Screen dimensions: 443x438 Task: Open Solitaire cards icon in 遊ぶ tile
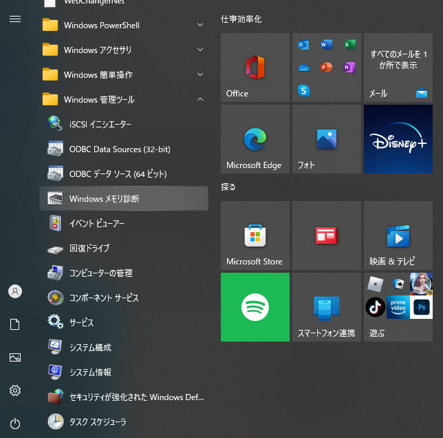click(398, 284)
